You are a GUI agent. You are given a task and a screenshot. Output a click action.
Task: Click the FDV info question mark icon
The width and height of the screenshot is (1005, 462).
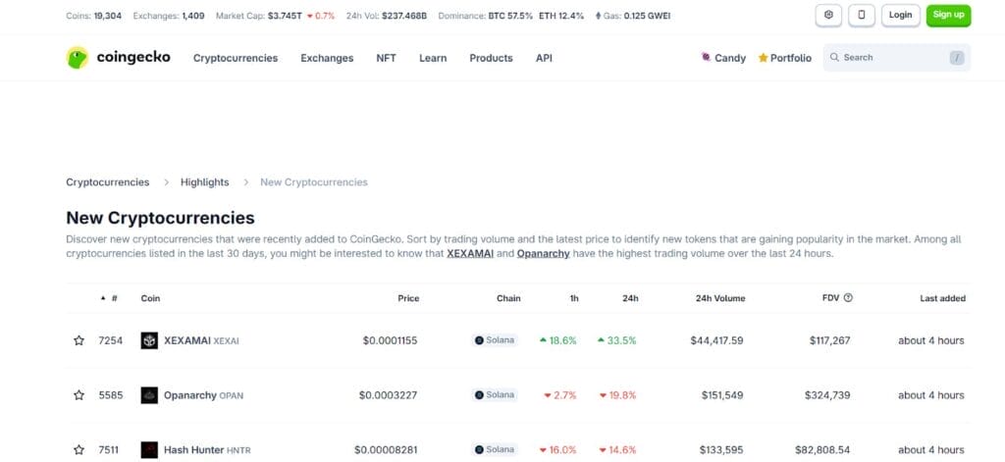[x=848, y=298]
